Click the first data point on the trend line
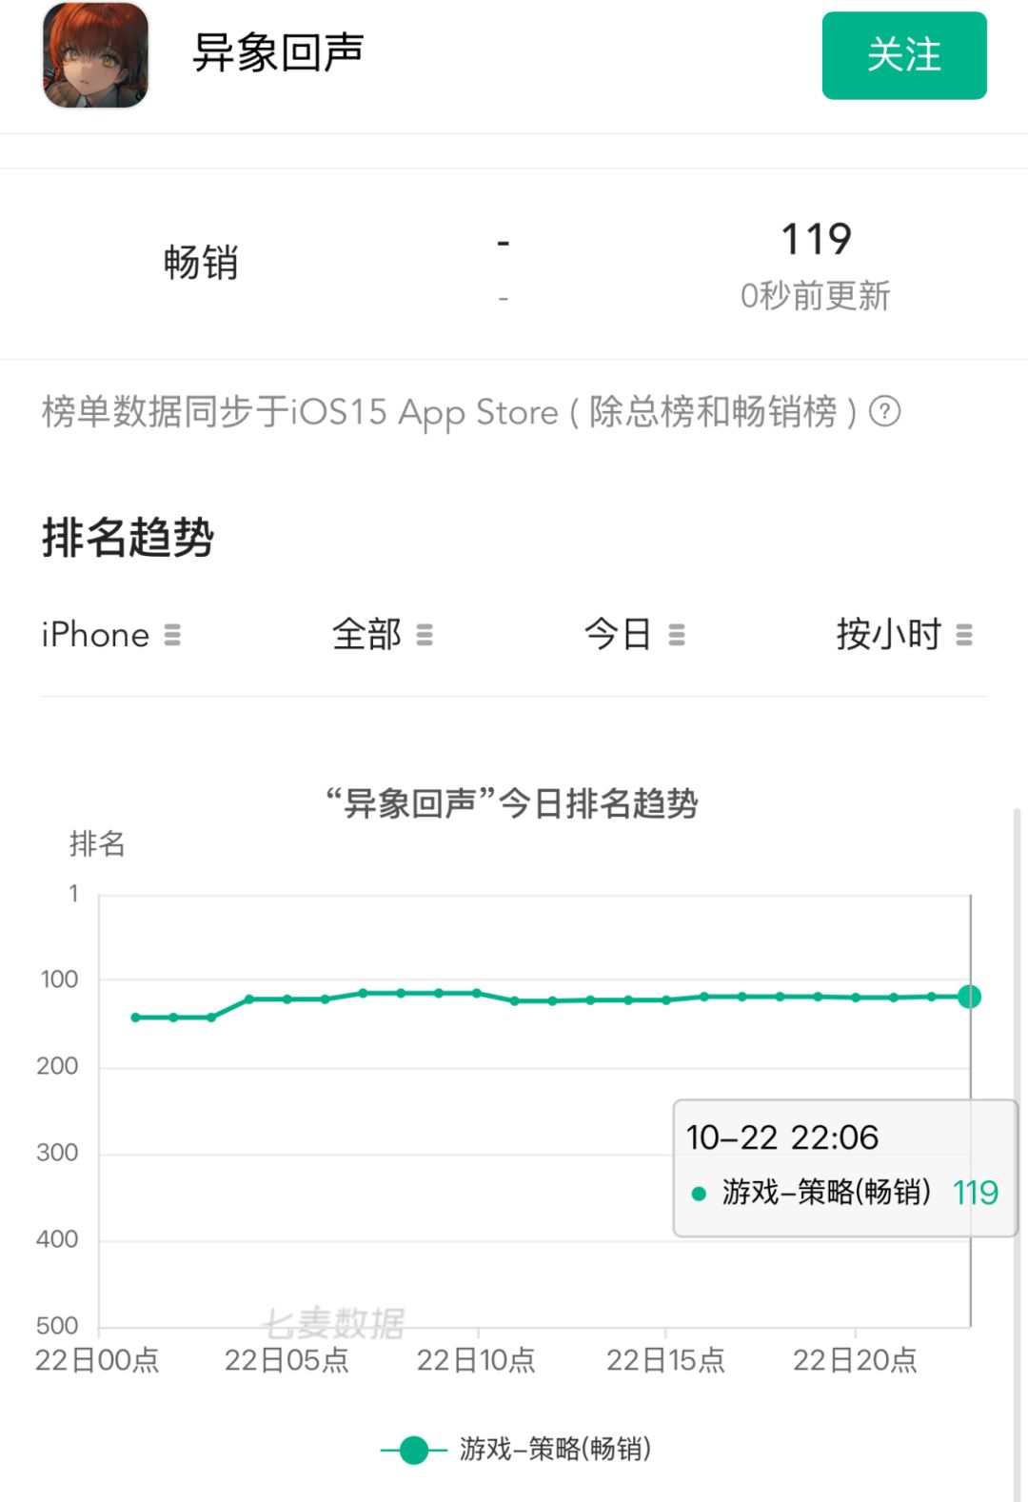Screen dimensions: 1028x1502 (136, 1018)
